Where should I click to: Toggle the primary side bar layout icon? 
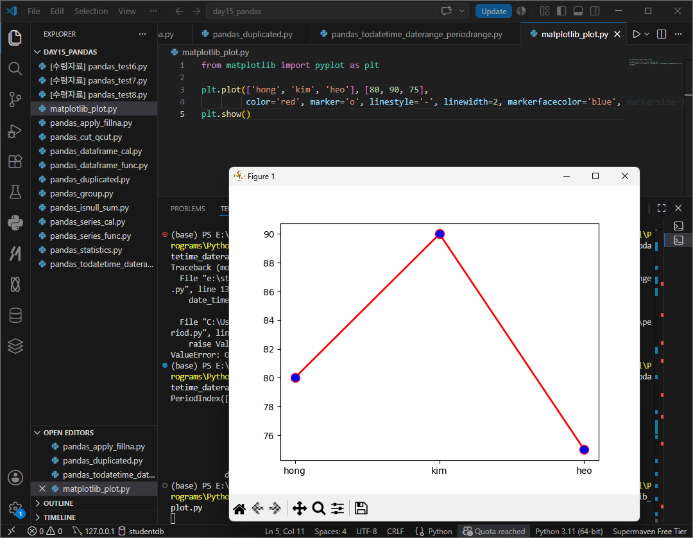(x=561, y=11)
